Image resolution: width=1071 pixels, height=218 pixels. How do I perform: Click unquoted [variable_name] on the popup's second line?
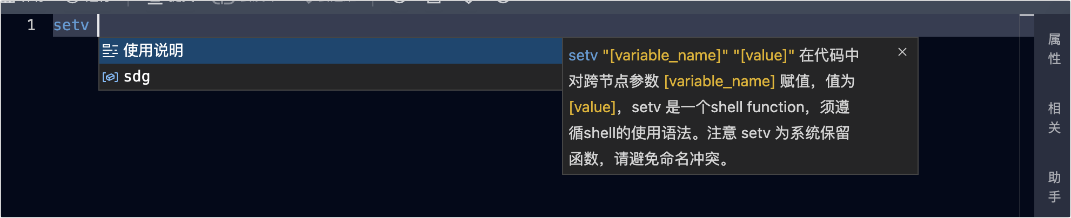pos(719,81)
